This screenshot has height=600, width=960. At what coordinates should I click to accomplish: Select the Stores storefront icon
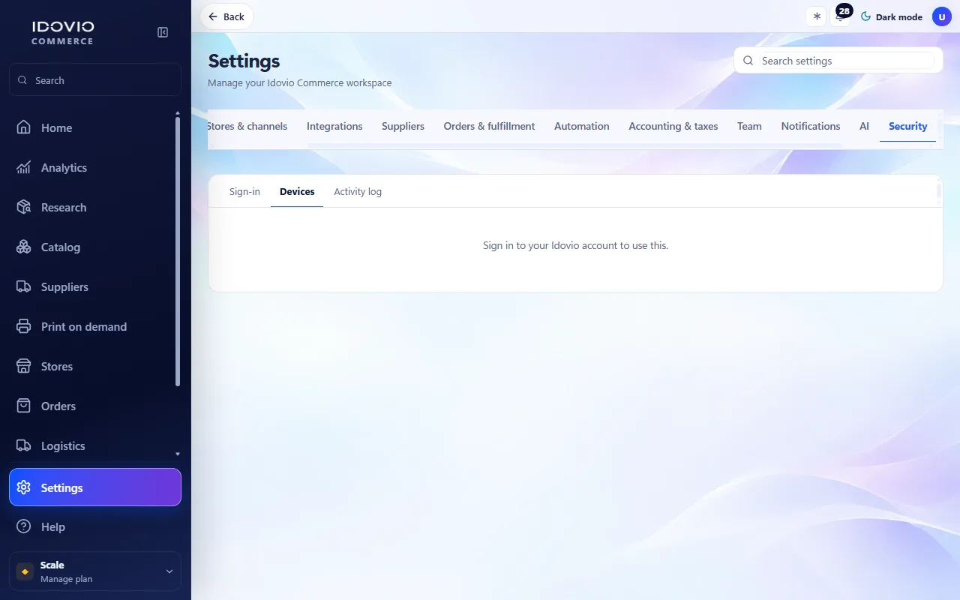click(x=24, y=366)
